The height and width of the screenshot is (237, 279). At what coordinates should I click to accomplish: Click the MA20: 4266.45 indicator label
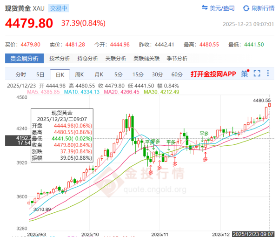(121, 92)
